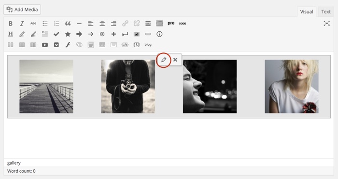
Task: Apply pre formatting
Action: click(171, 23)
